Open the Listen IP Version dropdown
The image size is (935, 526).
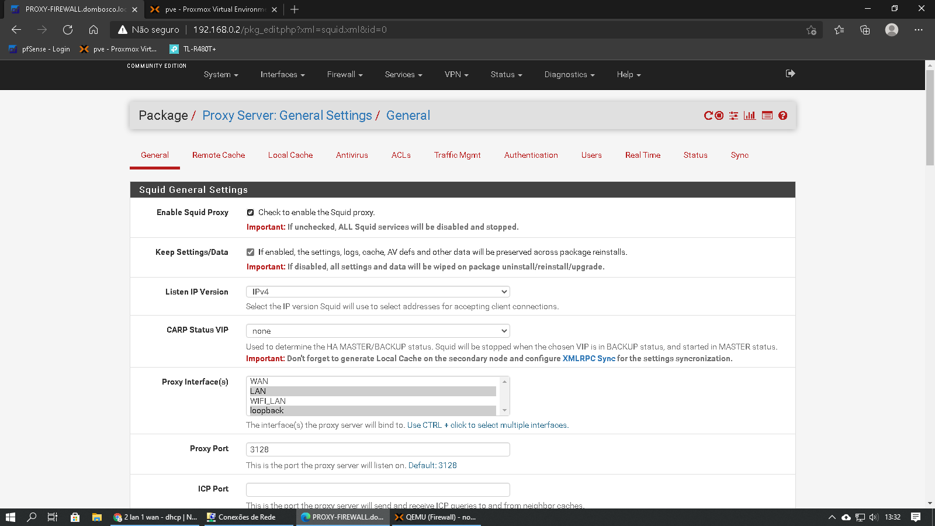pos(378,292)
